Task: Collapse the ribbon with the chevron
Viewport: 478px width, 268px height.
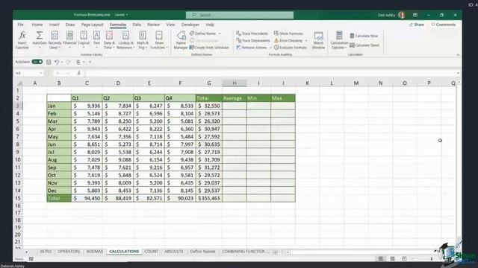Action: tap(458, 54)
